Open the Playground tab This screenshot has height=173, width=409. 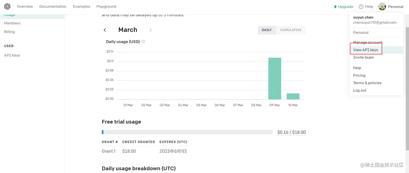[106, 6]
